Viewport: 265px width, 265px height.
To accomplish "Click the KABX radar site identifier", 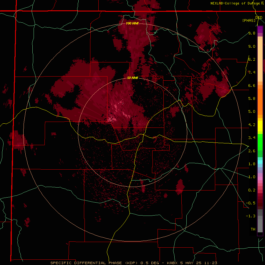I will pos(172,263).
